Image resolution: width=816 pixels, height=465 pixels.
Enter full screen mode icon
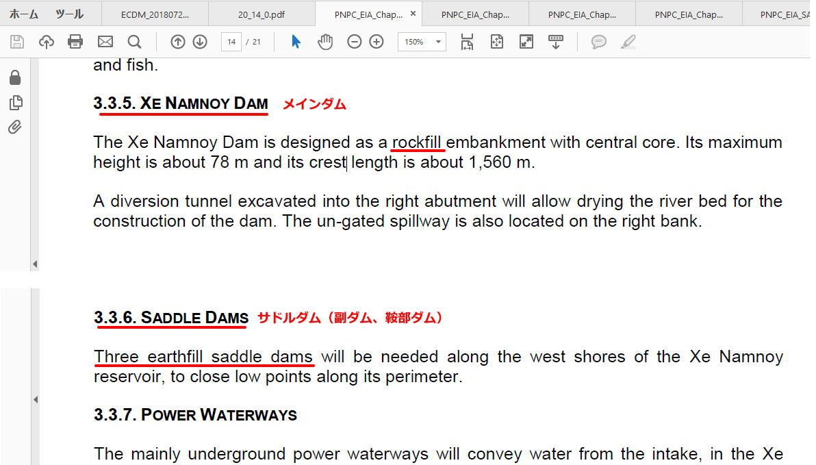coord(526,42)
